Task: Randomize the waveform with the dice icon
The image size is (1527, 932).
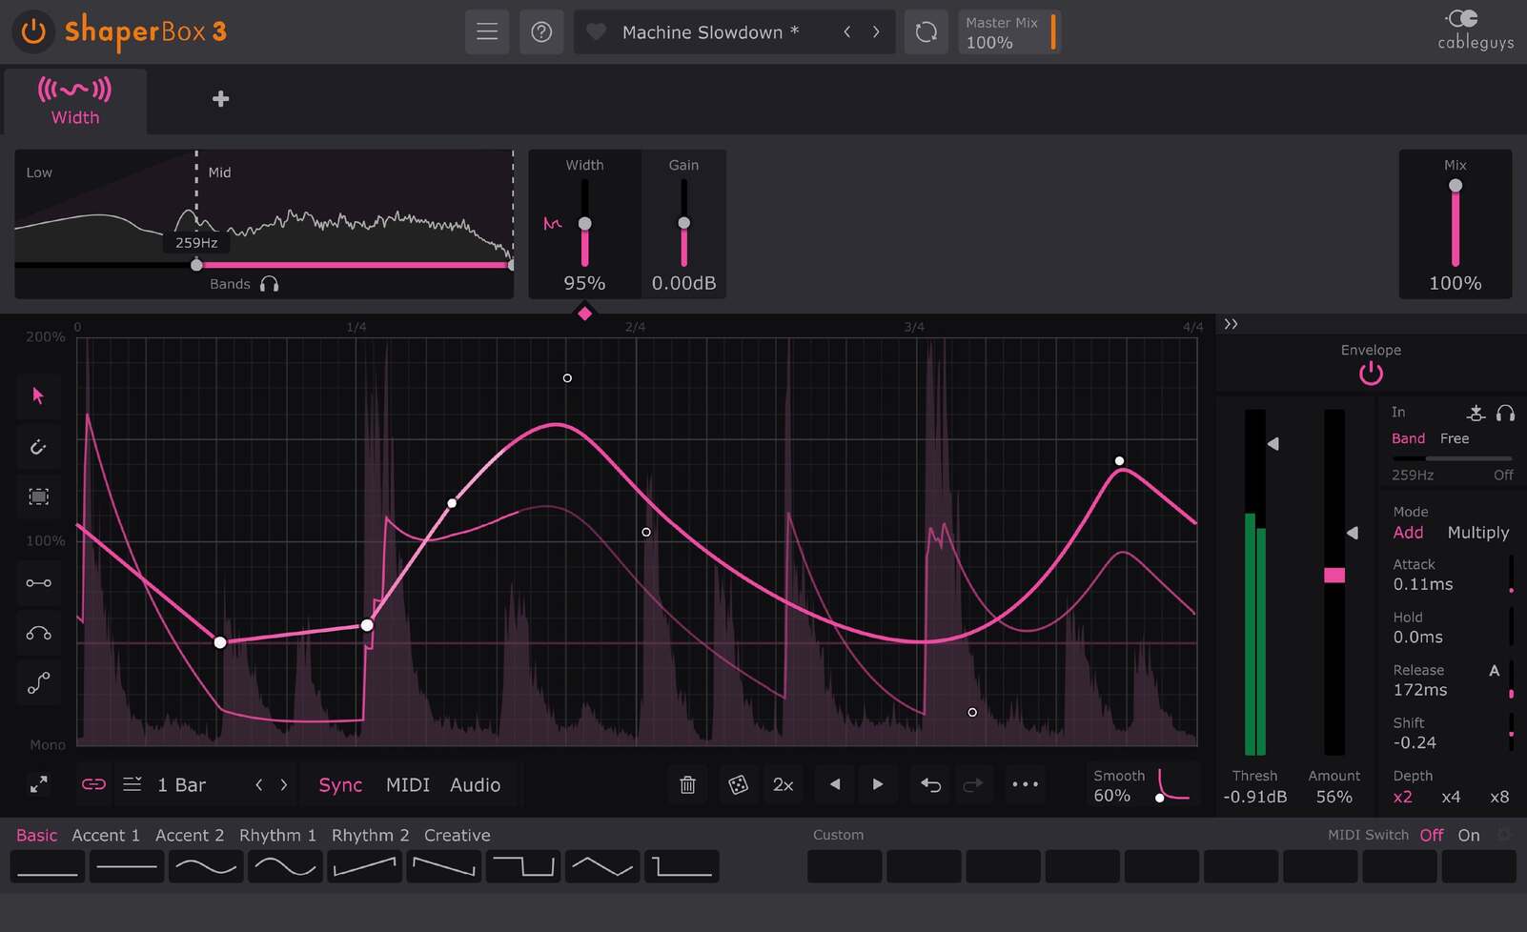Action: pyautogui.click(x=738, y=784)
